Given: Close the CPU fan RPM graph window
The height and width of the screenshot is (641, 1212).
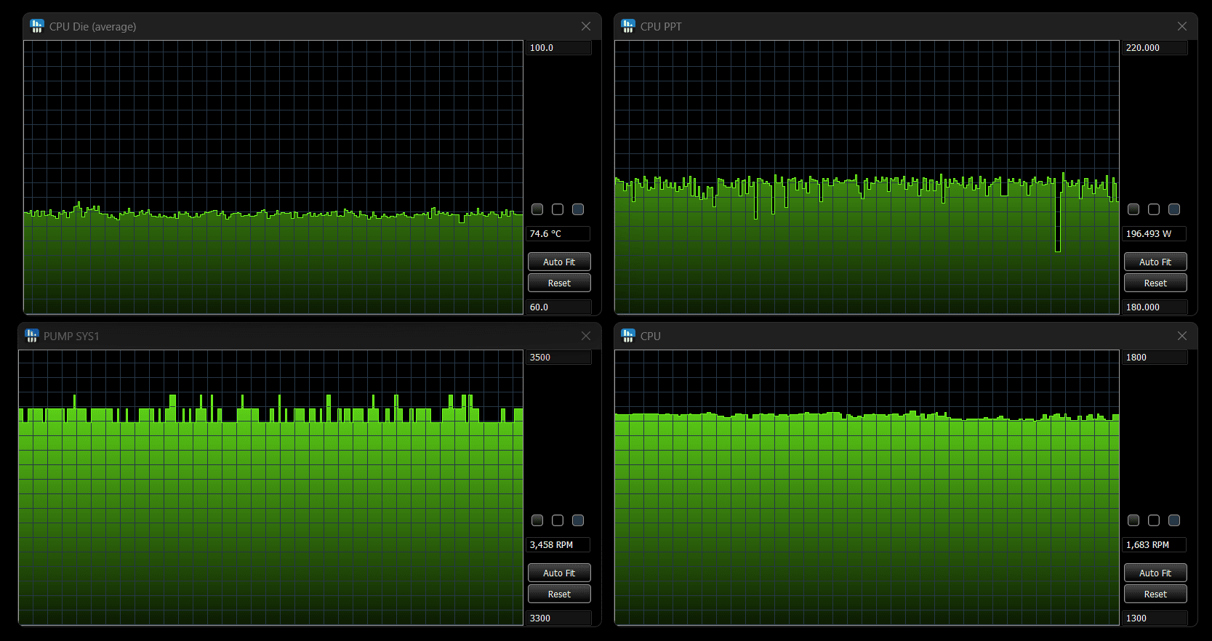Looking at the screenshot, I should coord(1182,336).
